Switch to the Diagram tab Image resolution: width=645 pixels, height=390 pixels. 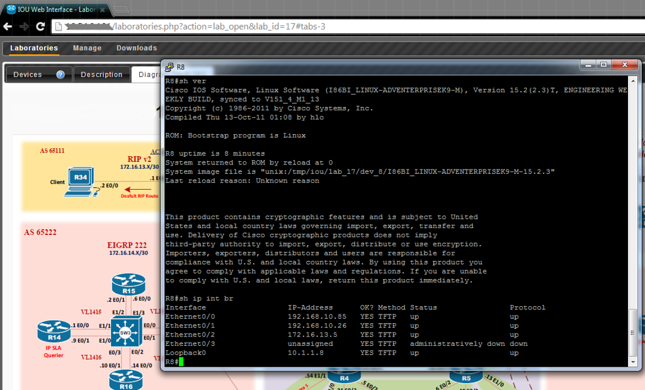[x=146, y=74]
